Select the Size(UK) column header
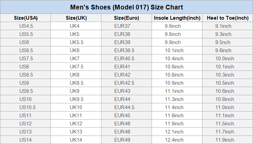253x144 pixels. [x=76, y=18]
